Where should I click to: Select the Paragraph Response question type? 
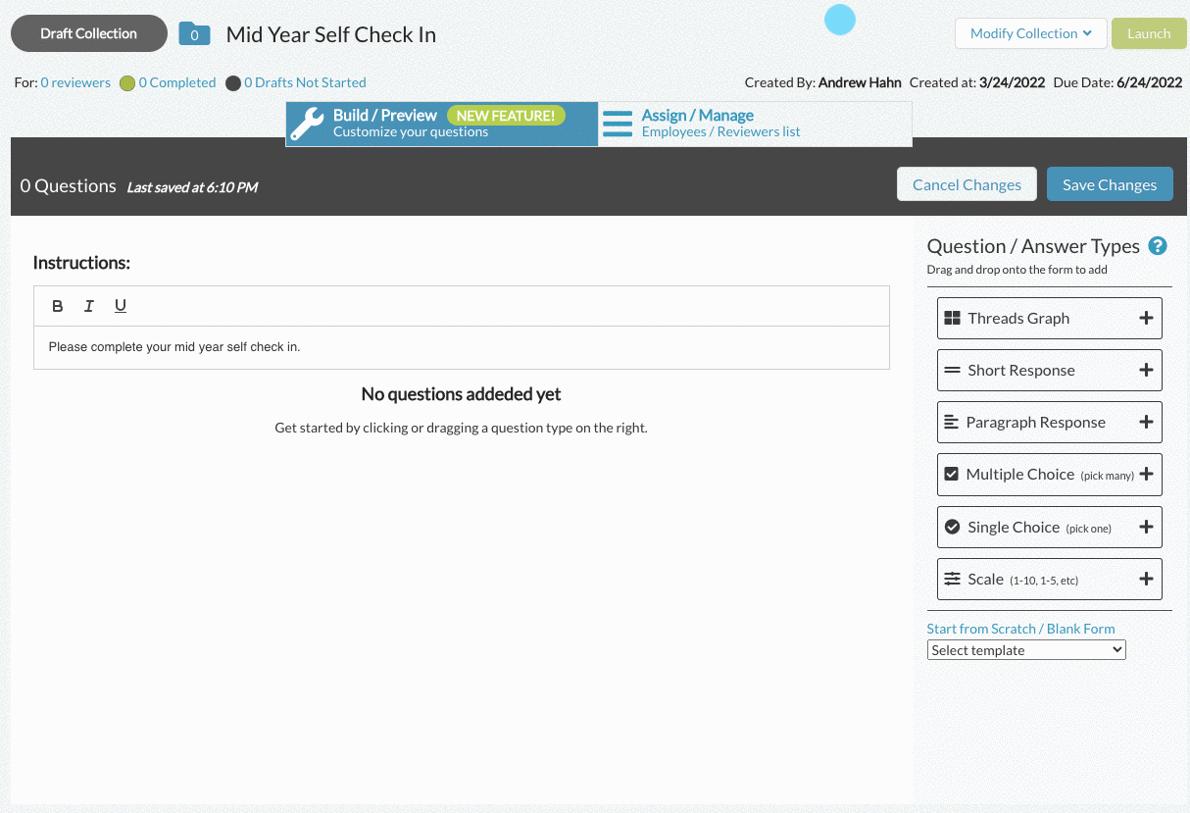(x=1050, y=422)
